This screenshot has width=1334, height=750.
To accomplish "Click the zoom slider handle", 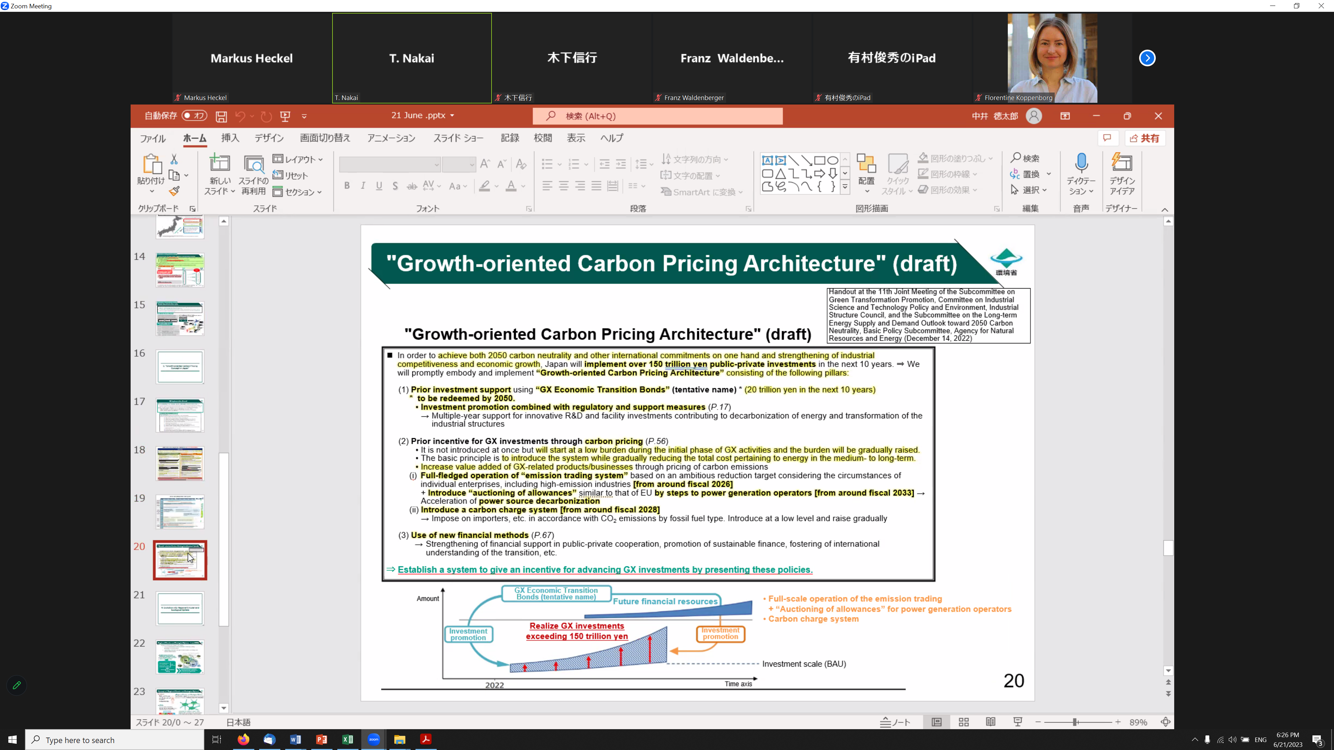I will [x=1075, y=722].
